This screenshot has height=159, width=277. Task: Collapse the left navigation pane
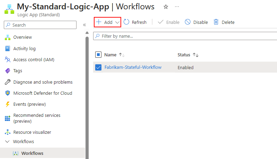coord(84,25)
